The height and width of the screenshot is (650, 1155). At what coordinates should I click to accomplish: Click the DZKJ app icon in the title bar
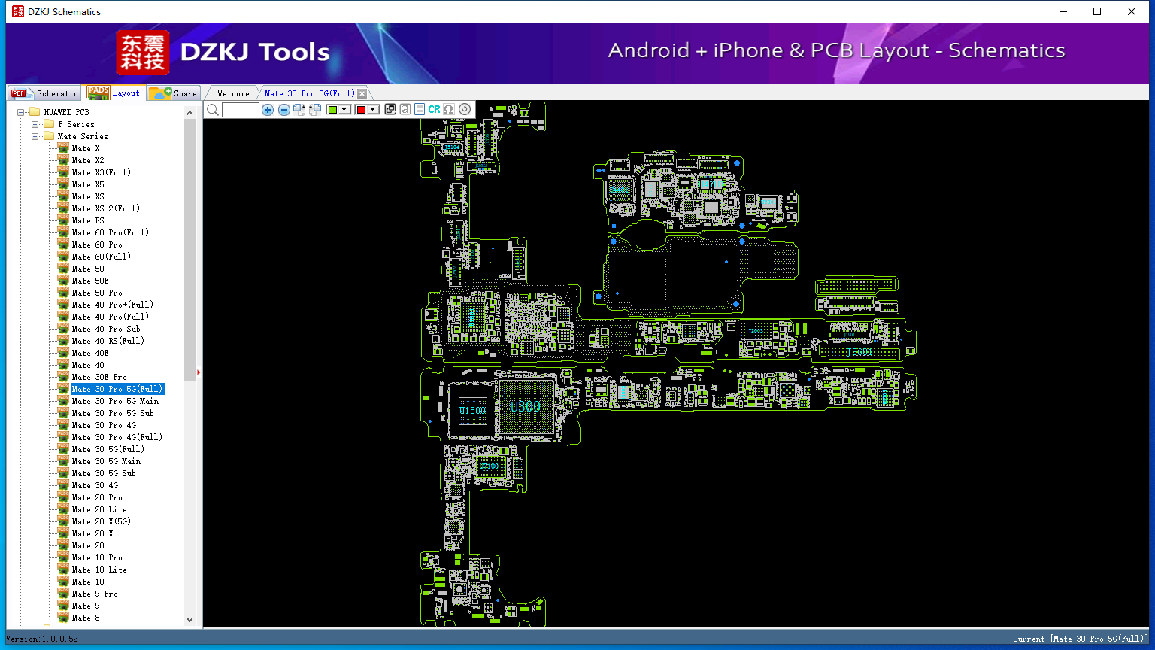(x=18, y=11)
